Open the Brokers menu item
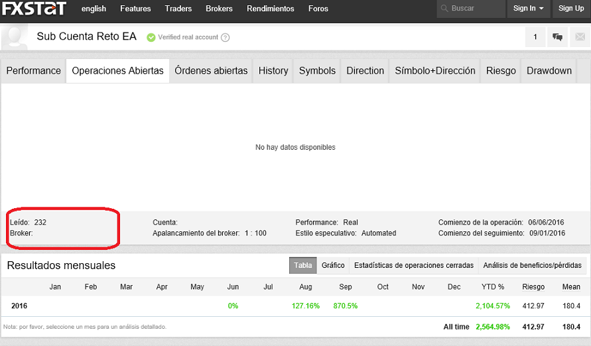 click(219, 9)
